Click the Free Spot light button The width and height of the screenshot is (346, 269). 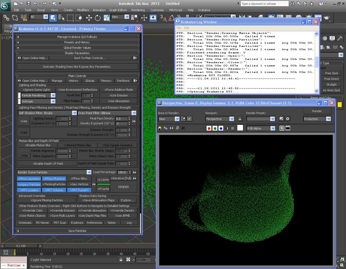pos(331,73)
